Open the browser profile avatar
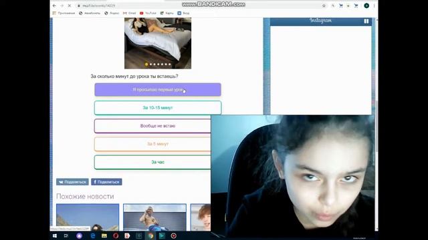 click(x=366, y=6)
